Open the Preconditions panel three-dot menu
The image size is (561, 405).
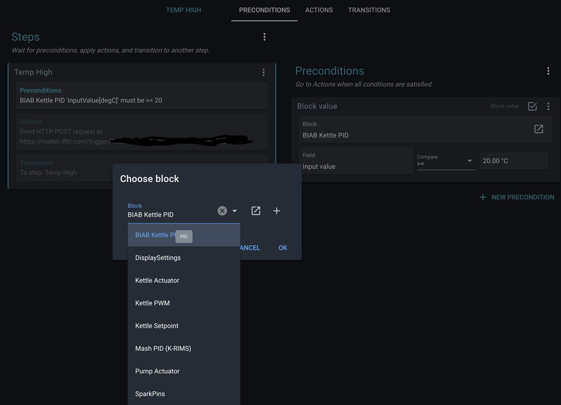pos(548,71)
